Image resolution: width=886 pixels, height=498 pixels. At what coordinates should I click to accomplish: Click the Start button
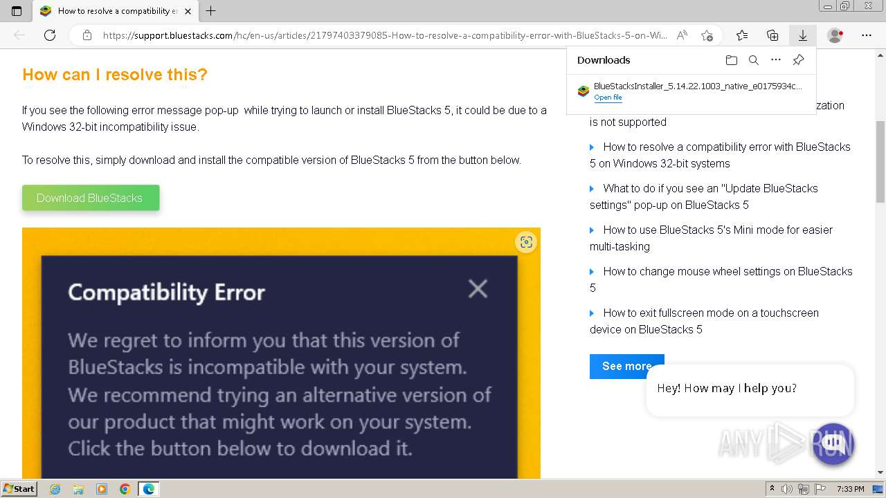click(x=19, y=489)
